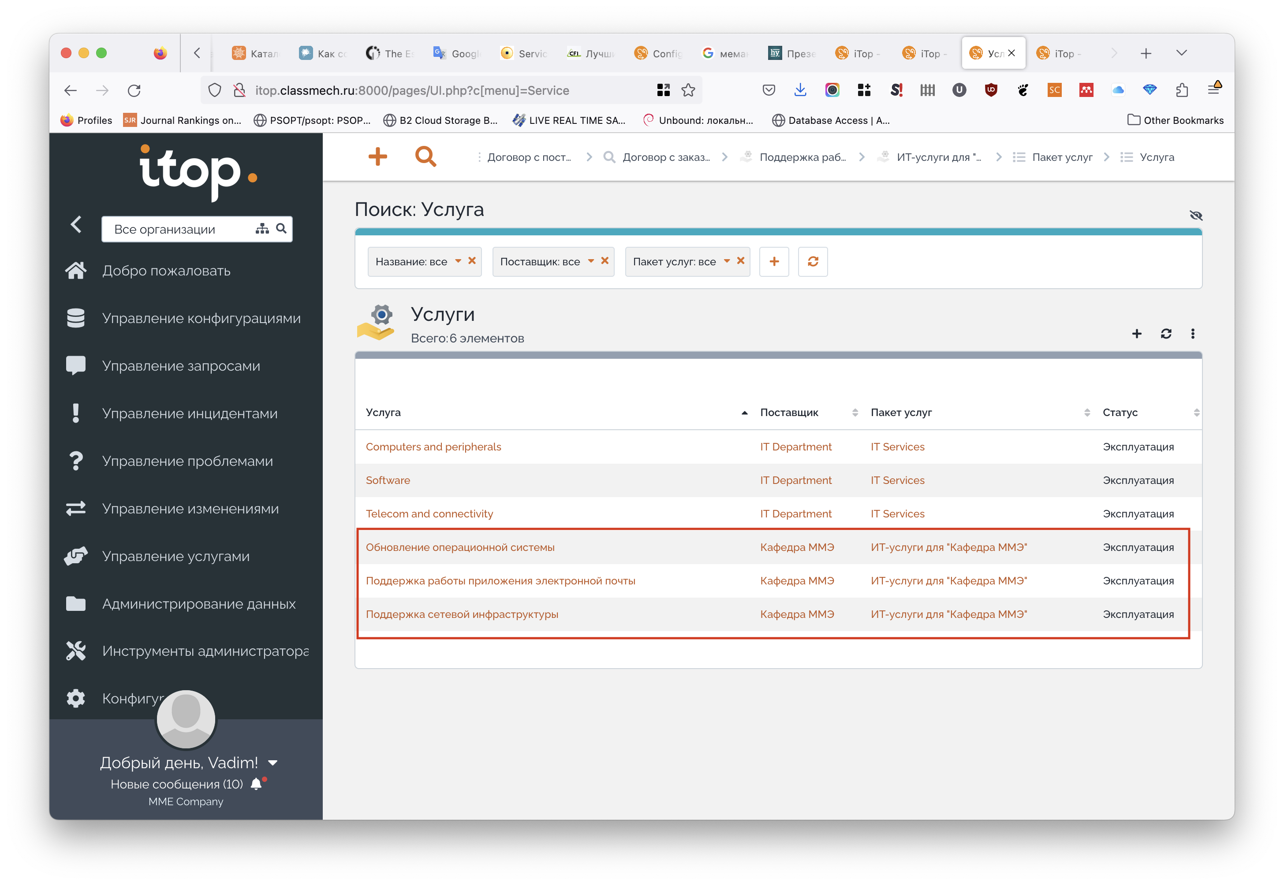The image size is (1284, 885).
Task: Expand the user menu next to Добрый день, Vadim!
Action: click(272, 763)
